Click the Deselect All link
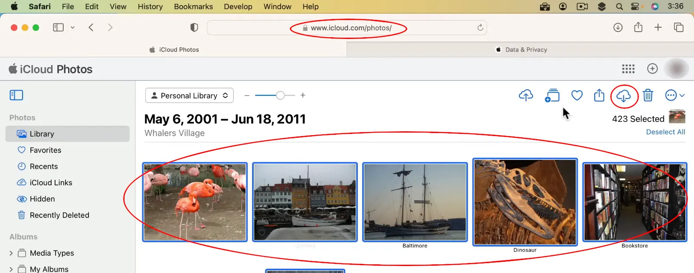694x273 pixels. pos(665,132)
